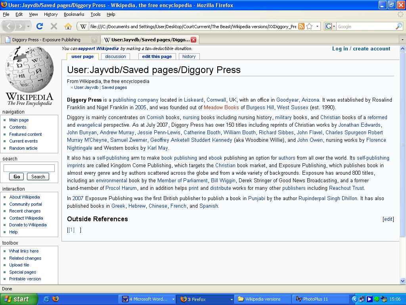This screenshot has width=406, height=305.
Task: Open the search engine selector dropdown
Action: [x=334, y=26]
